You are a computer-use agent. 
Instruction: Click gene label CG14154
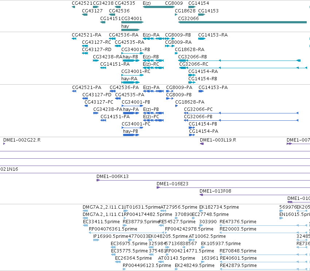199,3
